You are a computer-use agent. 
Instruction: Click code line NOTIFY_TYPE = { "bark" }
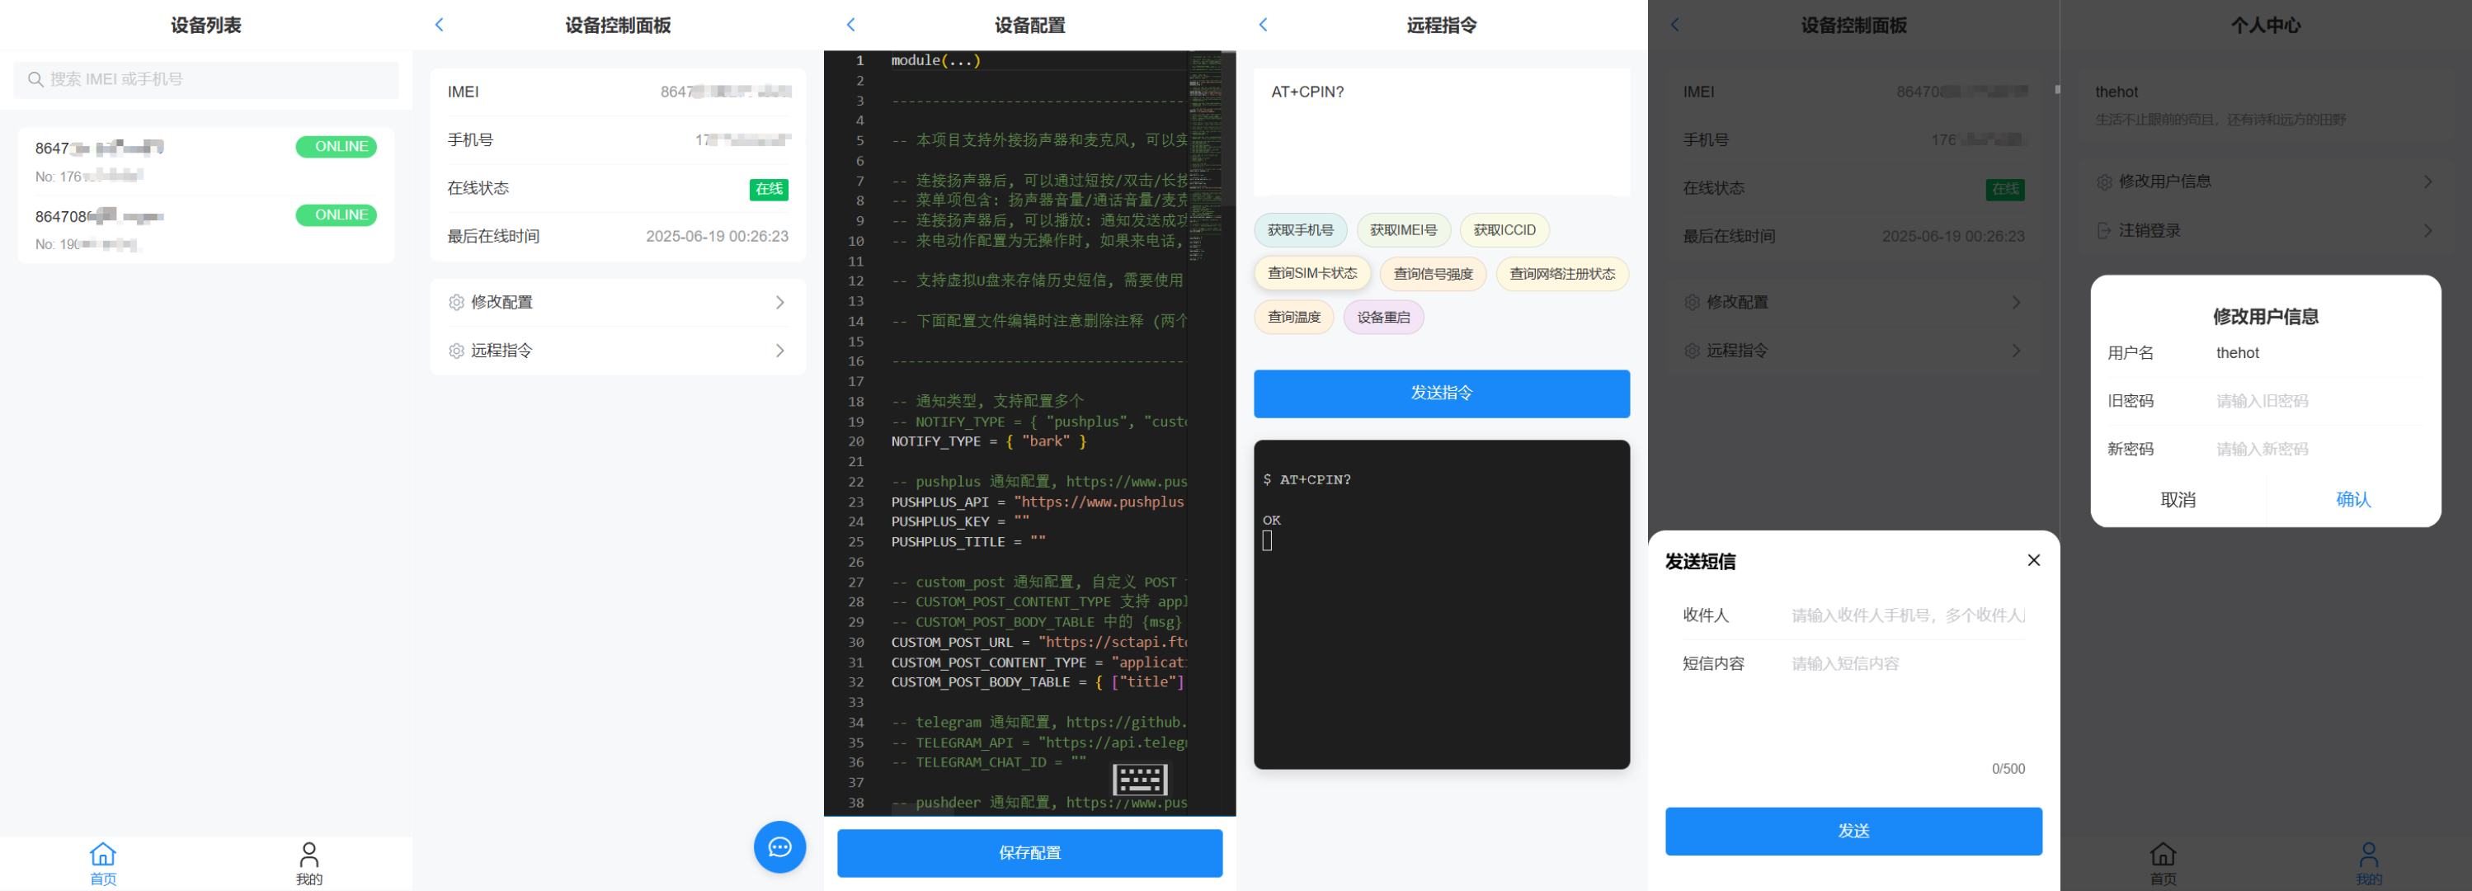988,441
